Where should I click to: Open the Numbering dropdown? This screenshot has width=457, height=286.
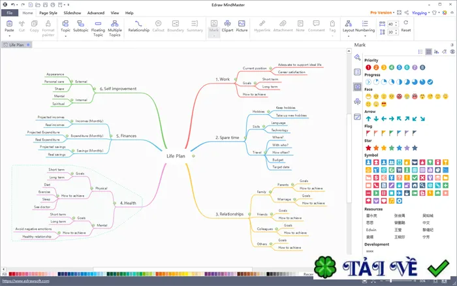coord(365,36)
